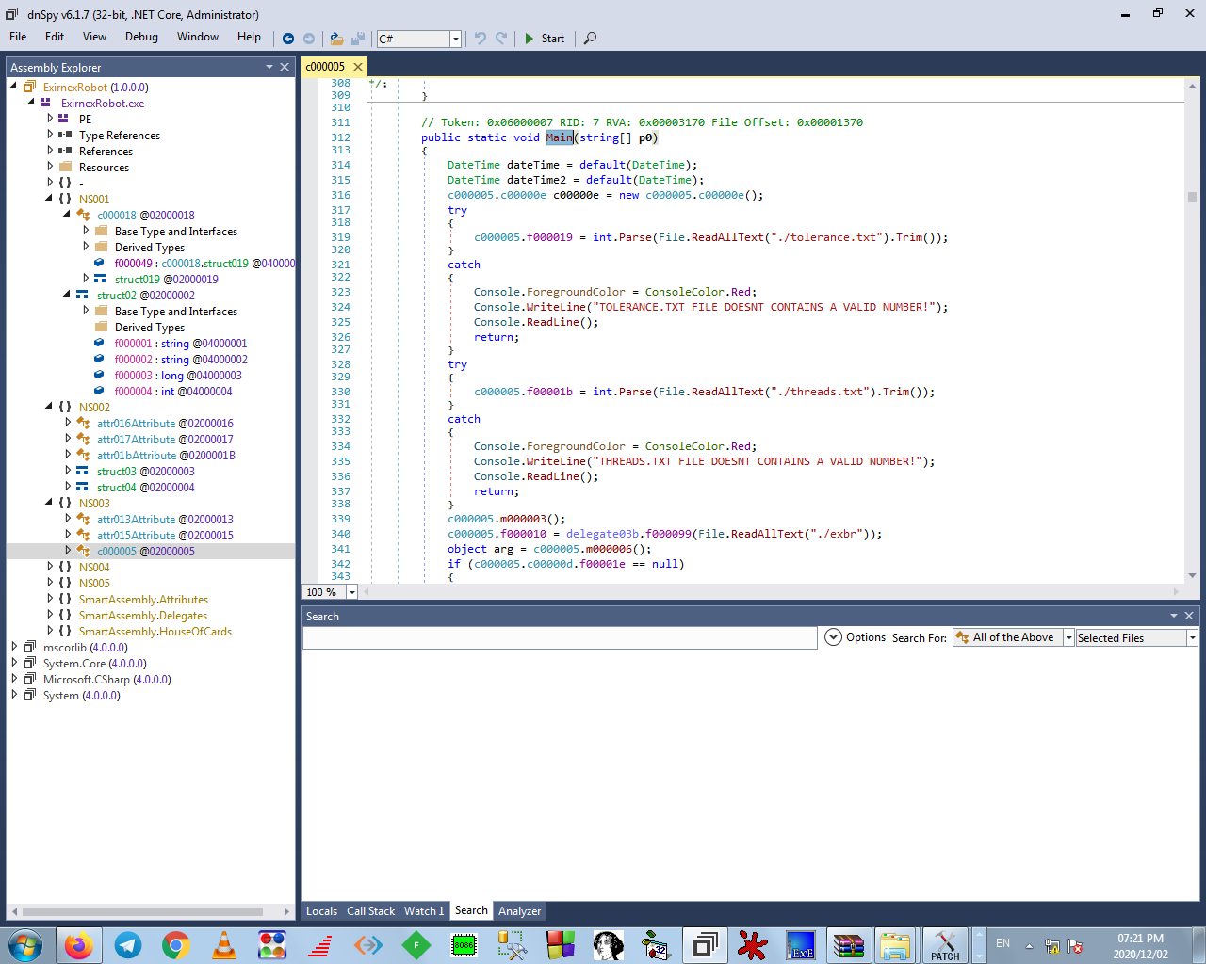This screenshot has width=1206, height=964.
Task: Start debugging with the Start button
Action: (x=544, y=39)
